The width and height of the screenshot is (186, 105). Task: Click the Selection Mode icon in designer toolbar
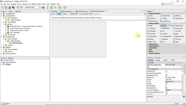click(x=71, y=14)
